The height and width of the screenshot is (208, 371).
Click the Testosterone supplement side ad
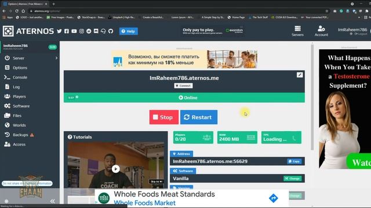click(345, 109)
